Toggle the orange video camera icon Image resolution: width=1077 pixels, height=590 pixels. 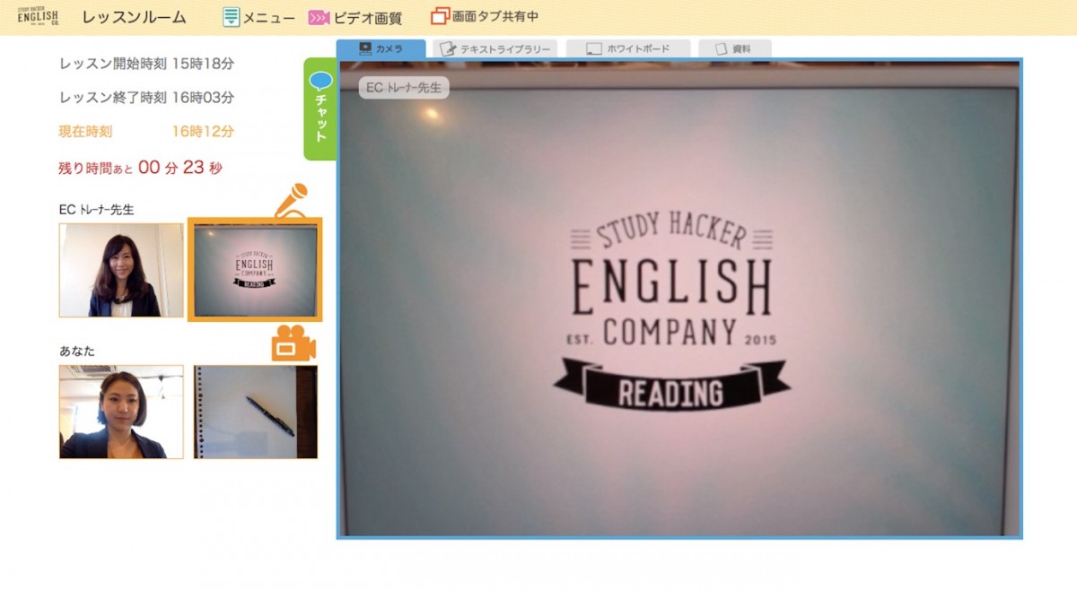click(x=293, y=343)
